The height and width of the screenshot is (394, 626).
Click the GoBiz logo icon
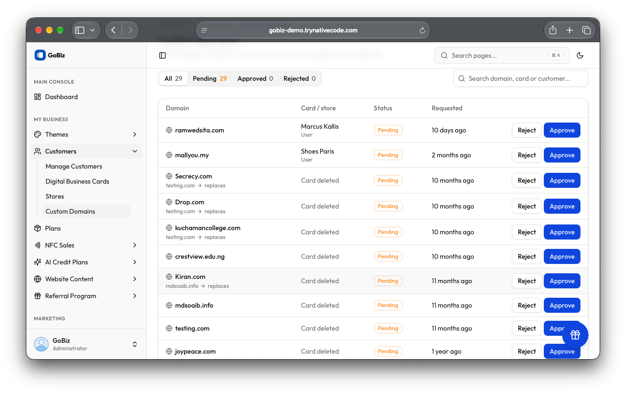tap(40, 55)
